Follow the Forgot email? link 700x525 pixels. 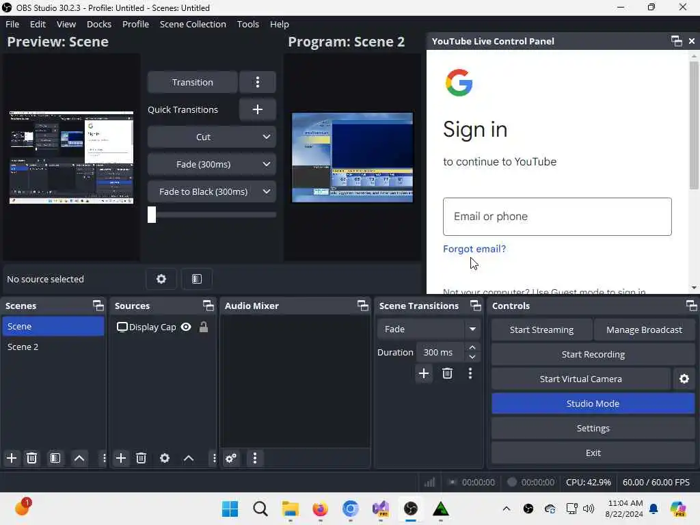click(474, 249)
